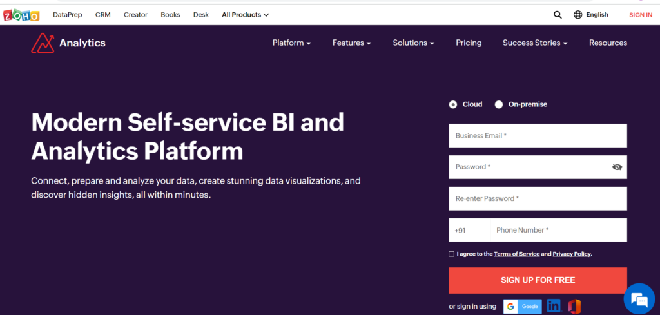Expand the Features menu
Image resolution: width=660 pixels, height=315 pixels.
click(352, 43)
